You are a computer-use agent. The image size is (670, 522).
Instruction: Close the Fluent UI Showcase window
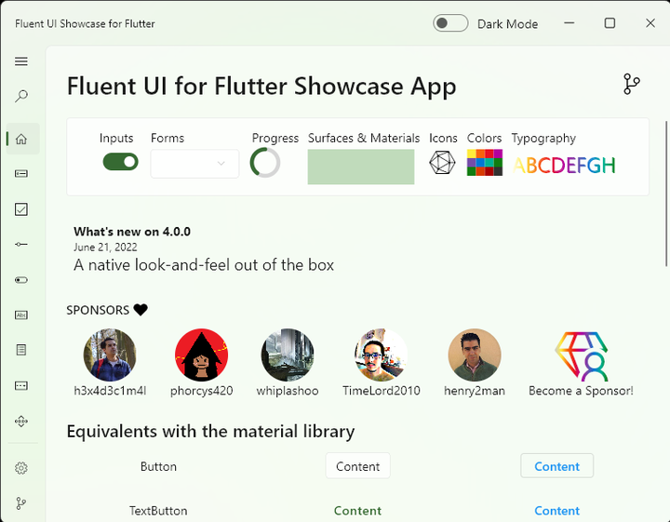650,23
